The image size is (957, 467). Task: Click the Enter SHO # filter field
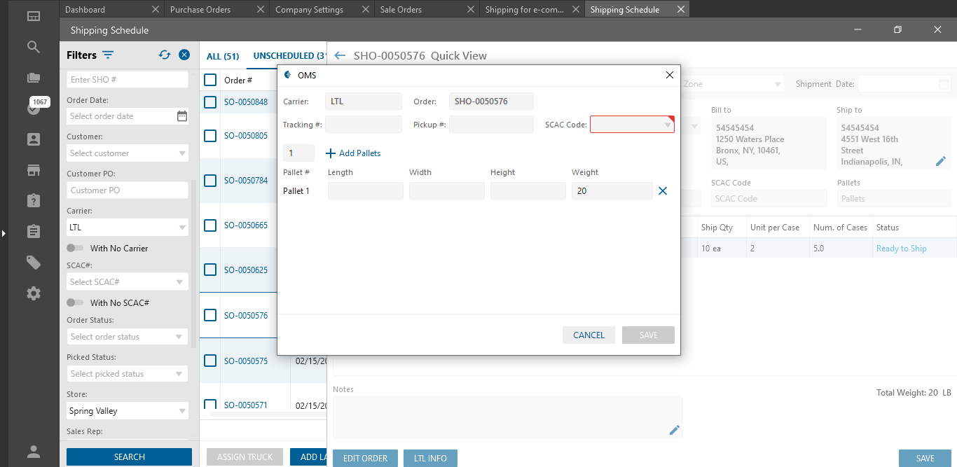(x=128, y=80)
